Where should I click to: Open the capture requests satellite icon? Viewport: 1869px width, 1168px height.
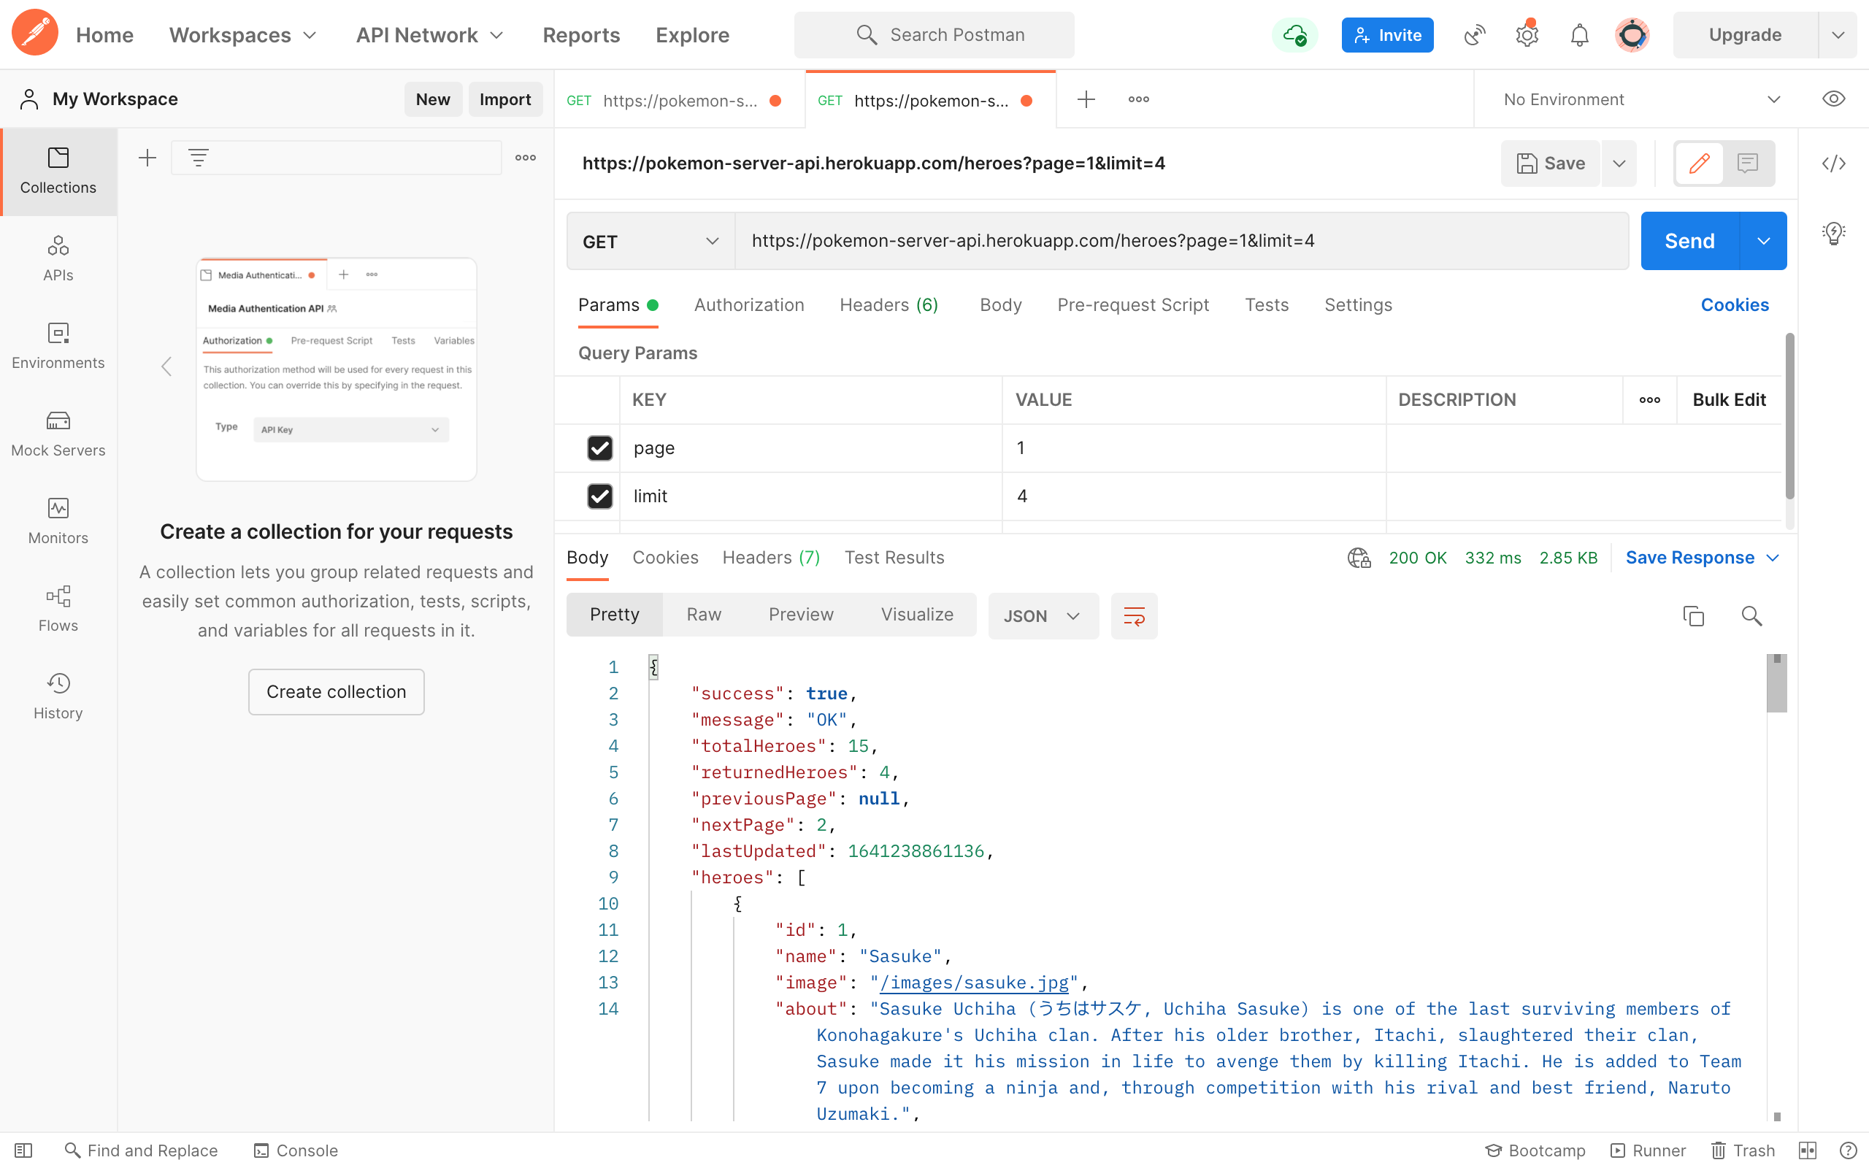click(x=1474, y=35)
